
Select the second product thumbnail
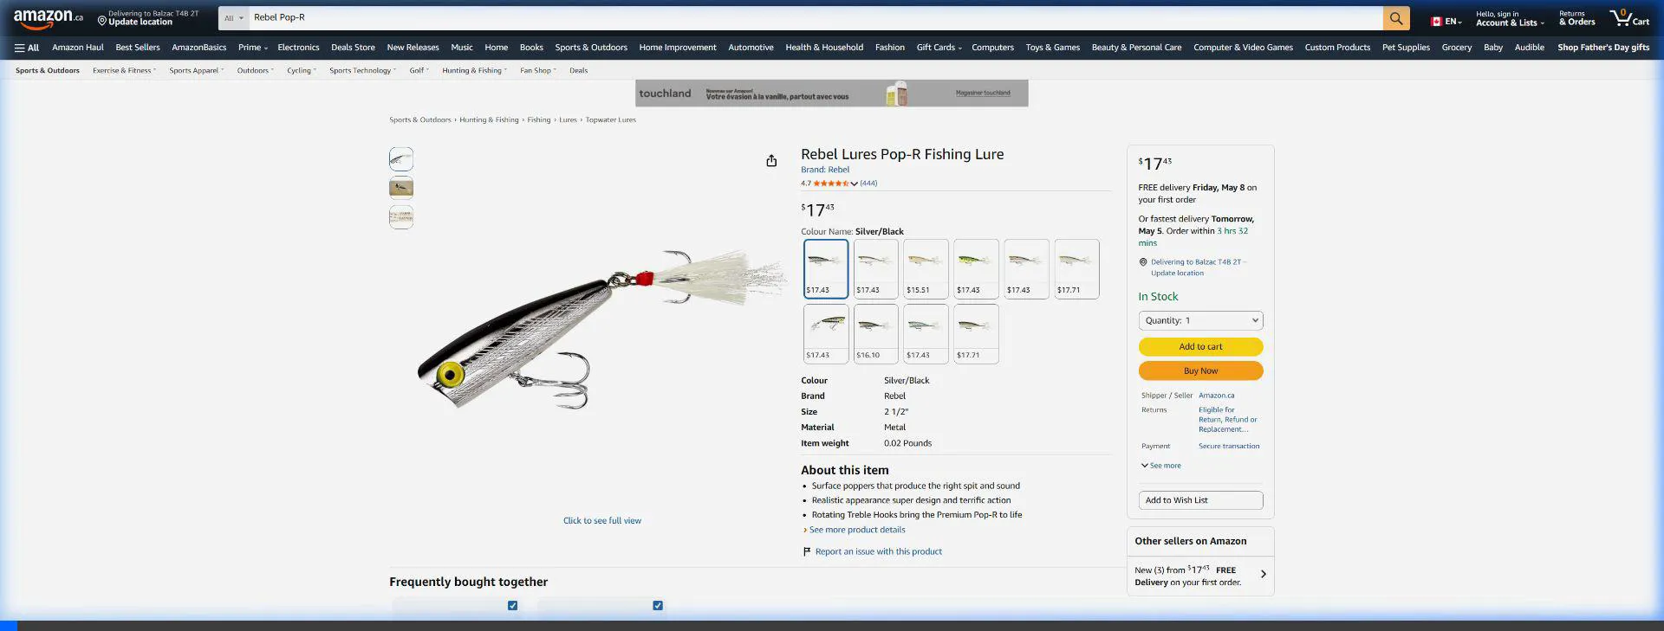(x=401, y=188)
